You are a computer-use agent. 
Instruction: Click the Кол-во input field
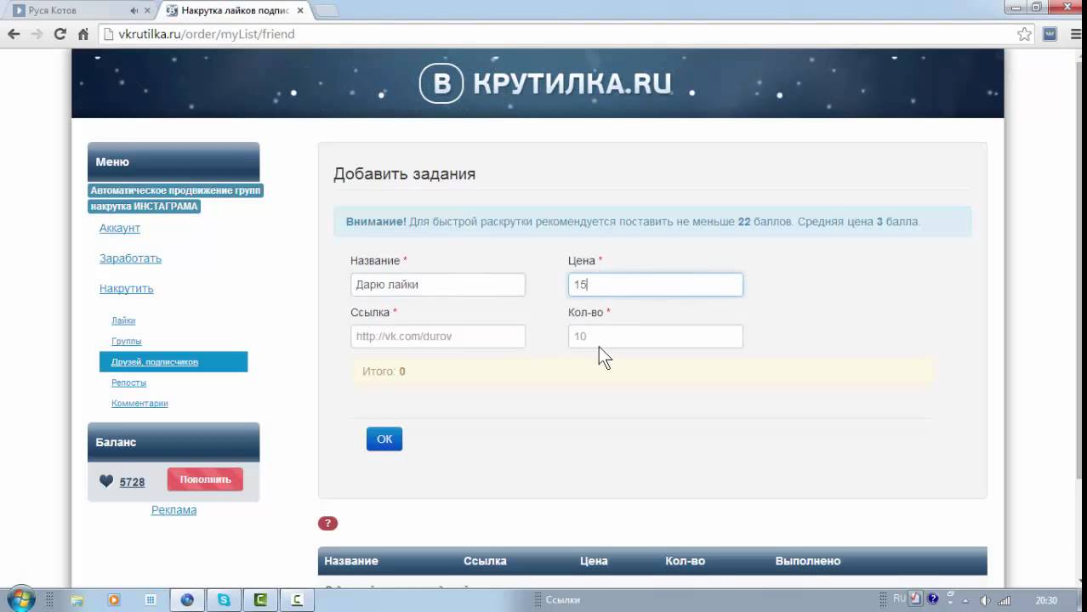pyautogui.click(x=656, y=337)
